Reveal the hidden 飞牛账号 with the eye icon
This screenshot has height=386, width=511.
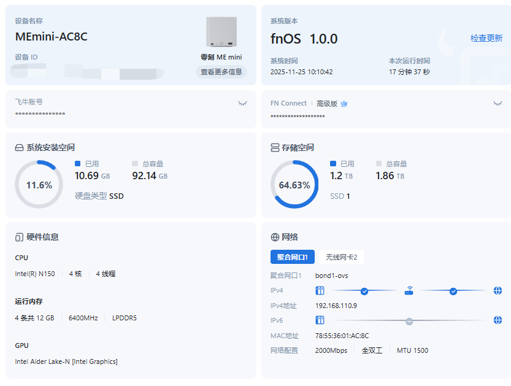click(242, 103)
